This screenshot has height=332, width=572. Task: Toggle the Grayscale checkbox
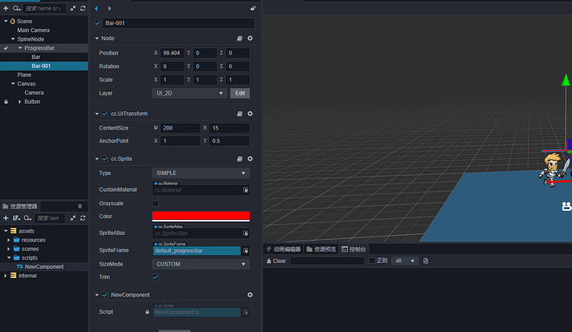(155, 203)
